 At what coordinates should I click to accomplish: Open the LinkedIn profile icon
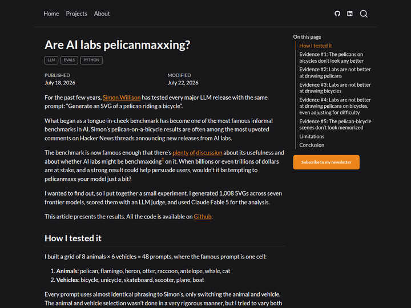pos(350,14)
